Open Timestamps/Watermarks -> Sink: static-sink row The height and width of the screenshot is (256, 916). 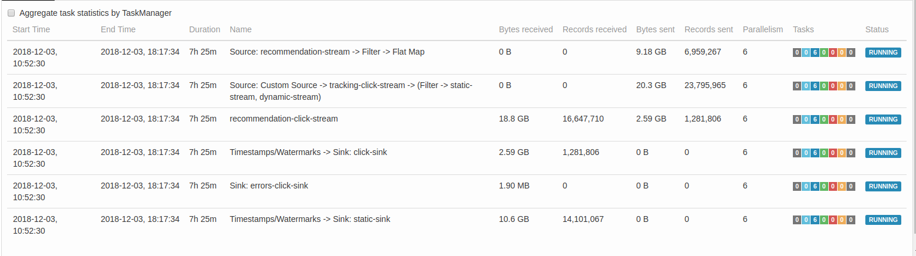click(310, 219)
